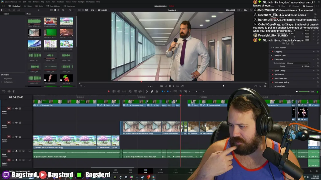Image resolution: width=321 pixels, height=180 pixels.
Task: Switch media pool to list view
Action: (x=58, y=10)
